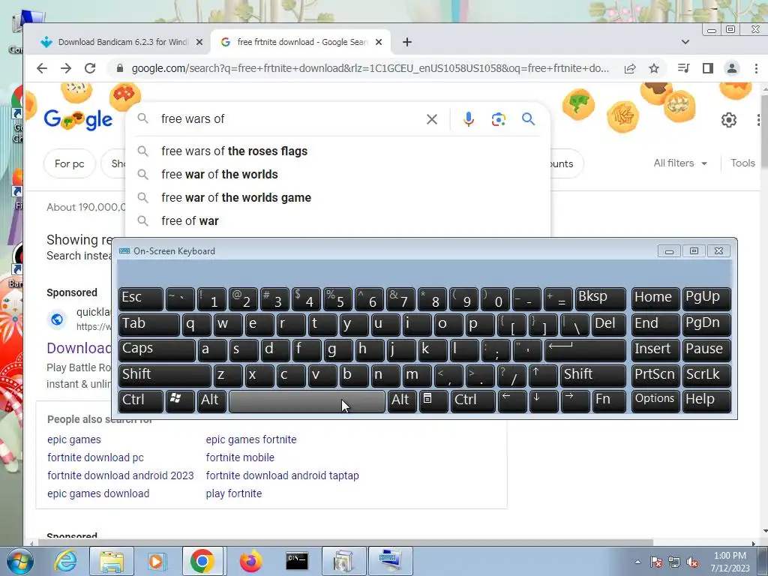Open the epic games download link
Screen dimensions: 768x576
click(x=98, y=493)
